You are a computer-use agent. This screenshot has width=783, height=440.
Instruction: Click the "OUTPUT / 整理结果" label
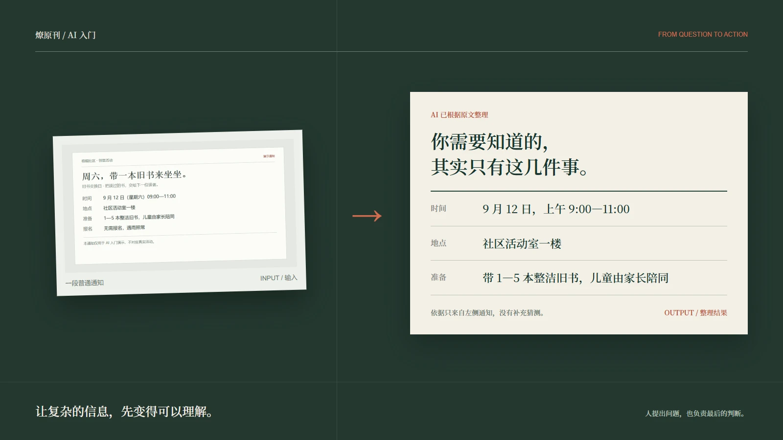(x=695, y=313)
